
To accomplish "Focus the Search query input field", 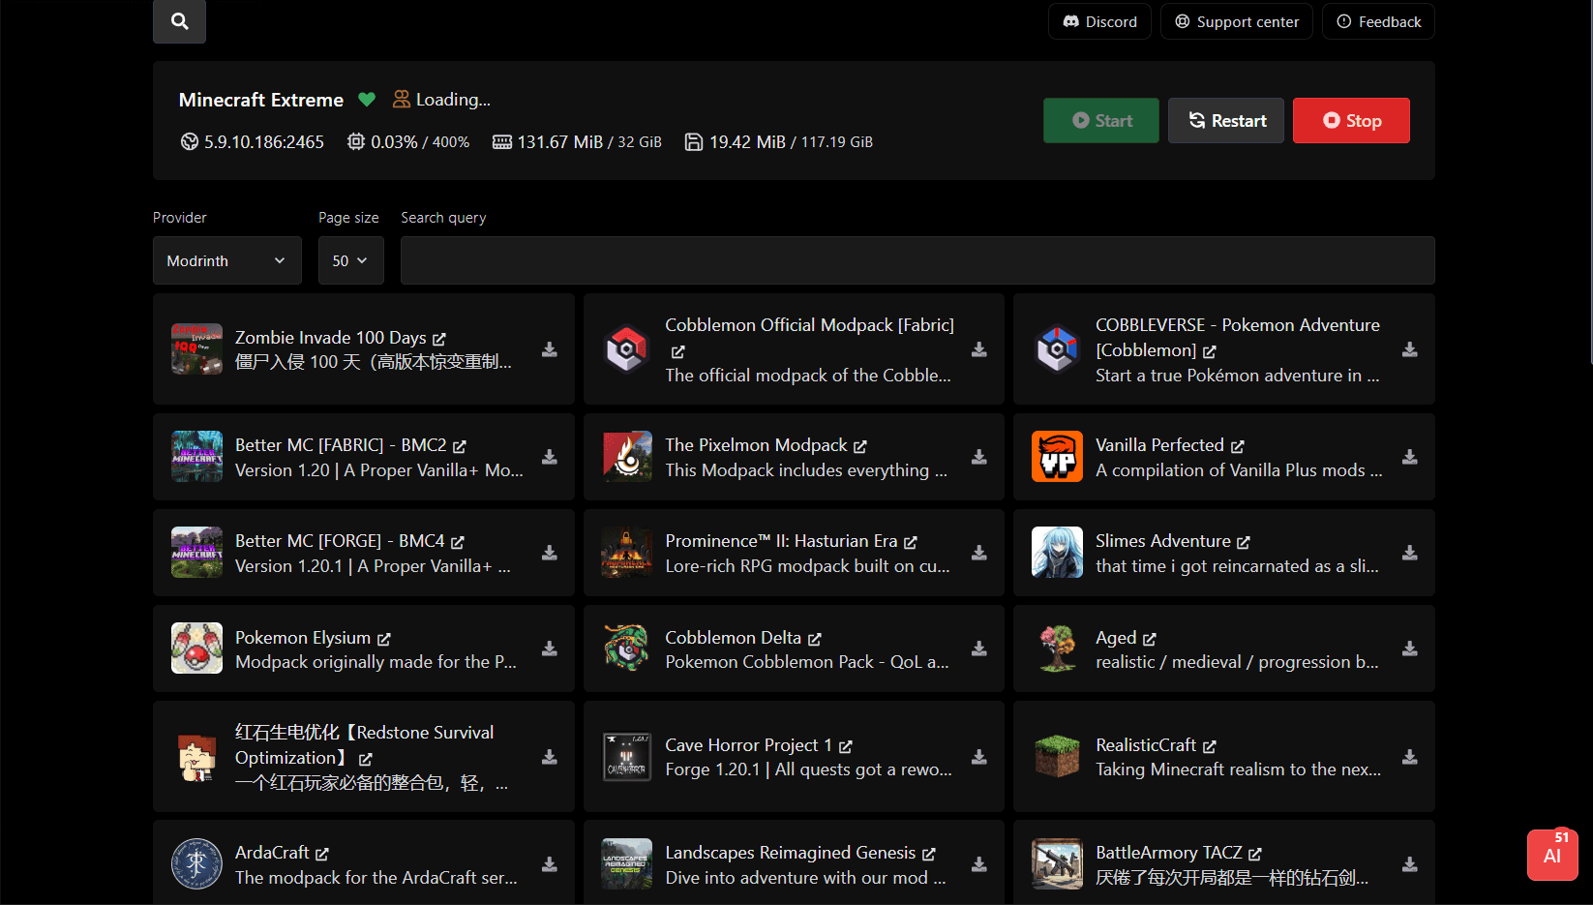I will [917, 260].
